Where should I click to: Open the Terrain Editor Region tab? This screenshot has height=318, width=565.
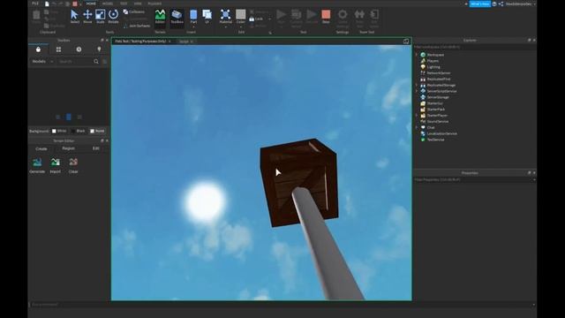[69, 148]
